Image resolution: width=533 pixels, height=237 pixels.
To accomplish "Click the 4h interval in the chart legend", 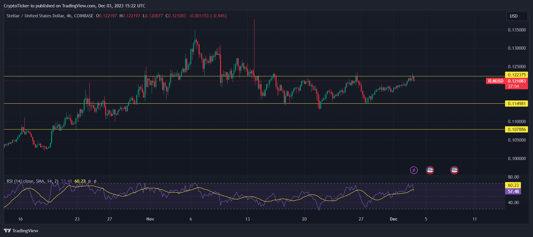I will [x=69, y=16].
